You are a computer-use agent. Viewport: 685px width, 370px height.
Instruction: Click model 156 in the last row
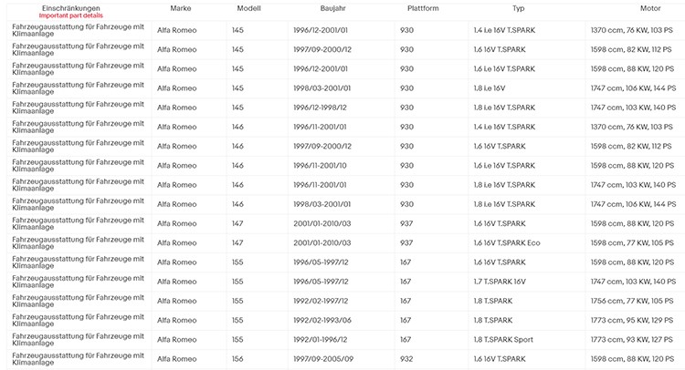(237, 359)
